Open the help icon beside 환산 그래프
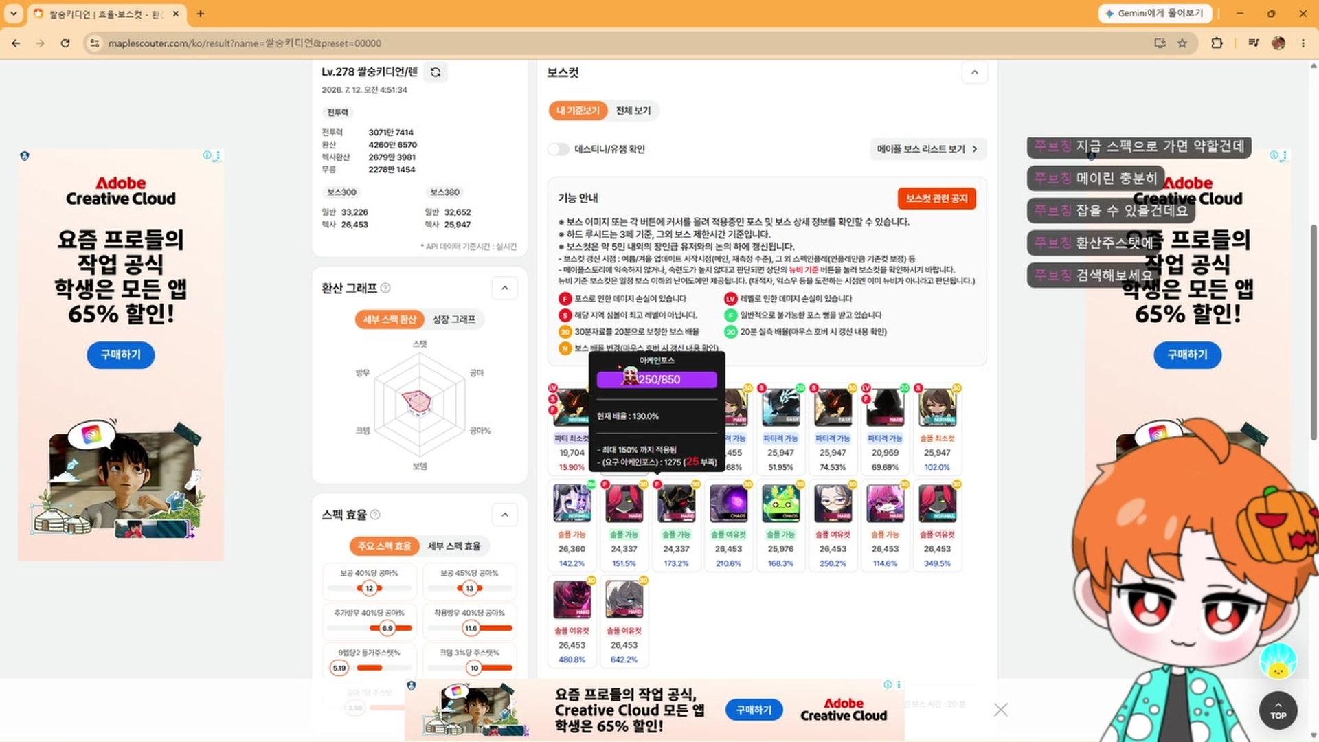Image resolution: width=1319 pixels, height=742 pixels. 385,288
